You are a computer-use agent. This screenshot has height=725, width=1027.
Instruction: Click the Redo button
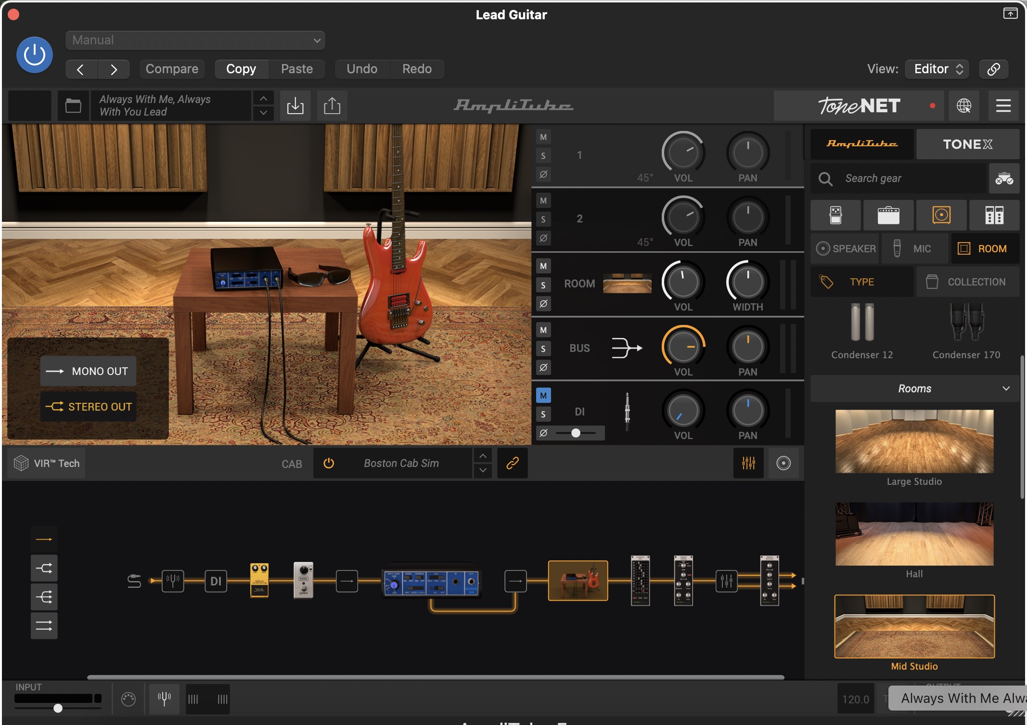pyautogui.click(x=417, y=69)
